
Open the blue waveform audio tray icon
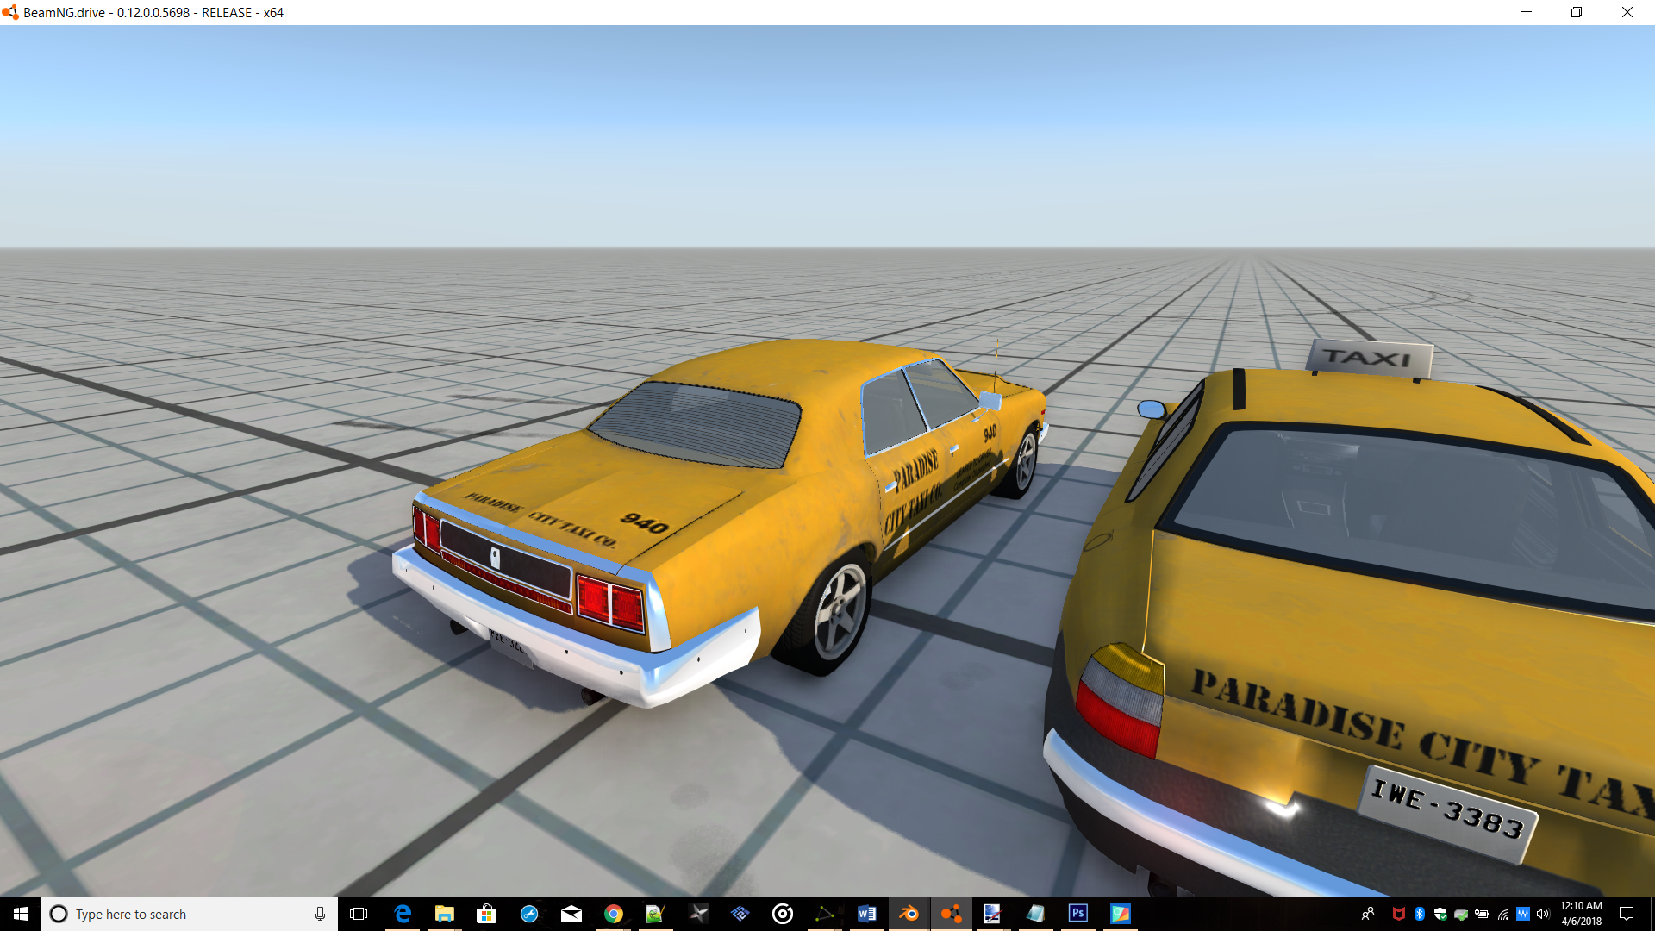(1523, 914)
